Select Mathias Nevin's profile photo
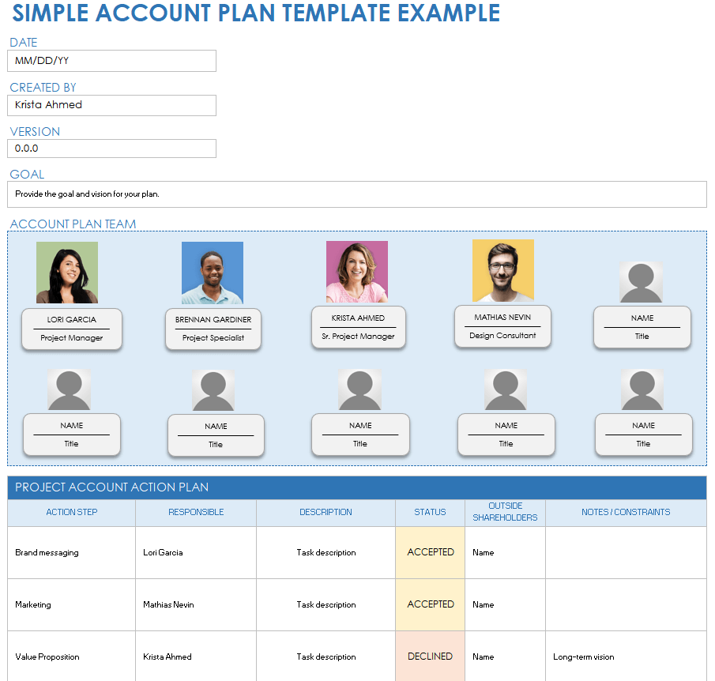 (x=503, y=271)
